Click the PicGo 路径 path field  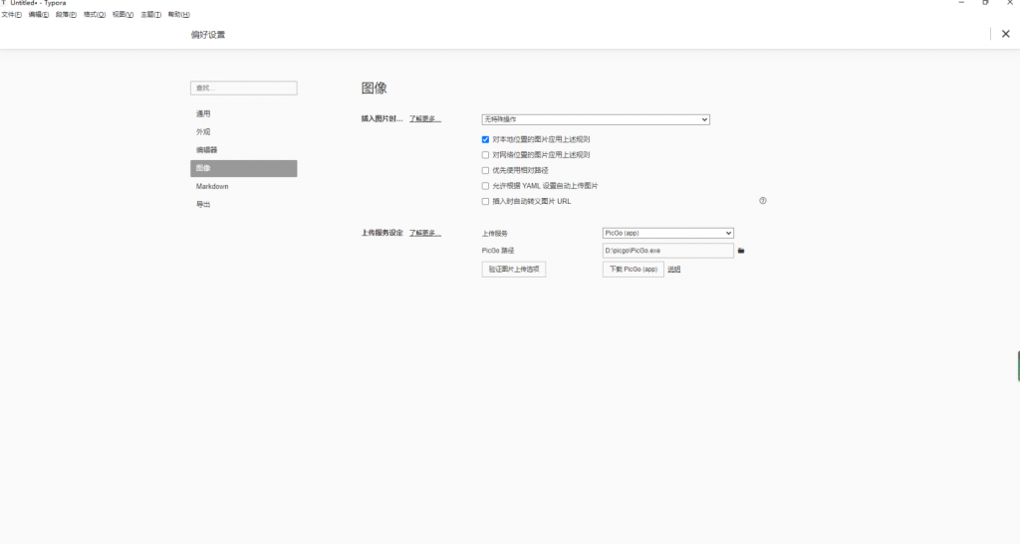pyautogui.click(x=668, y=251)
